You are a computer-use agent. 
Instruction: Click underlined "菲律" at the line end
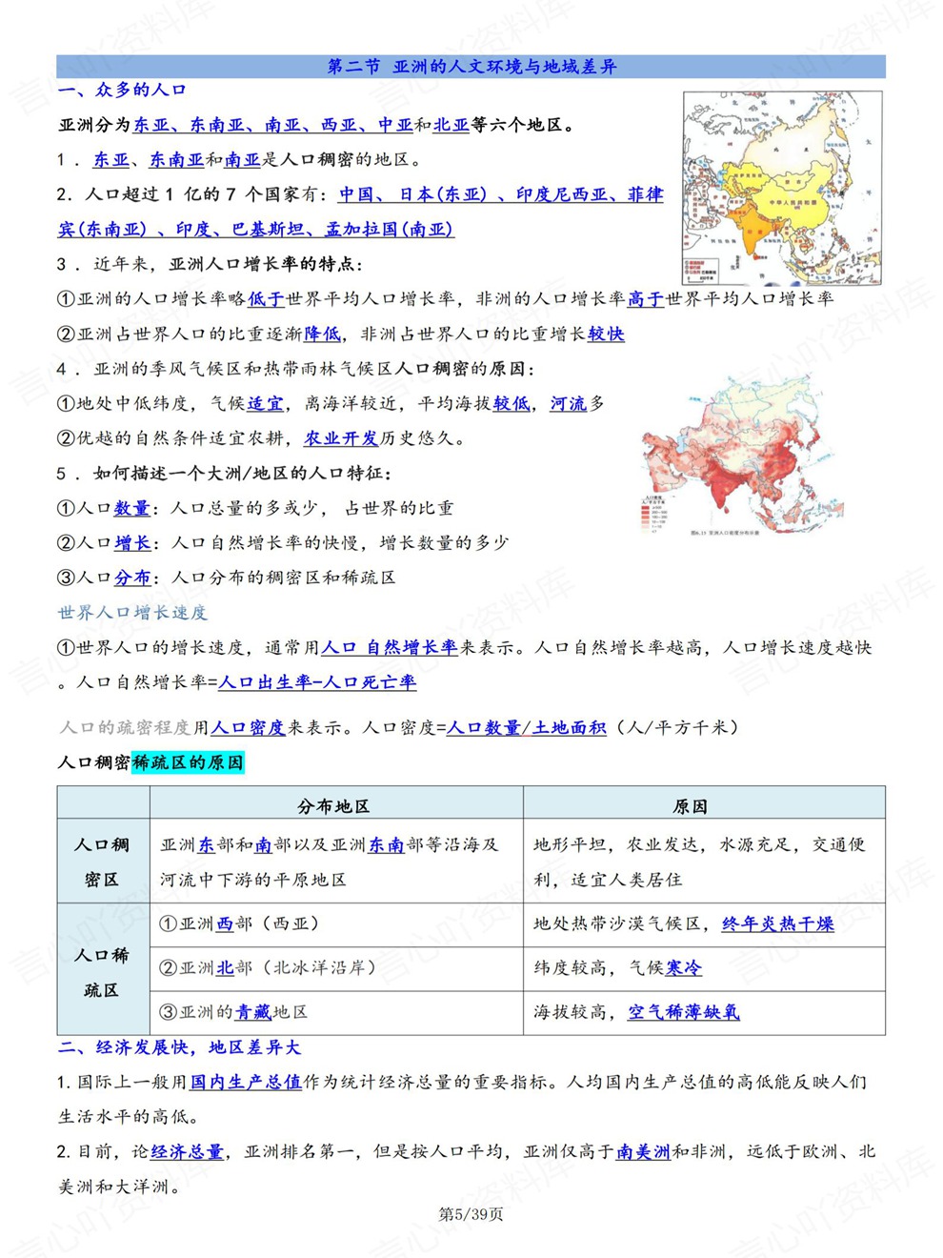[645, 194]
